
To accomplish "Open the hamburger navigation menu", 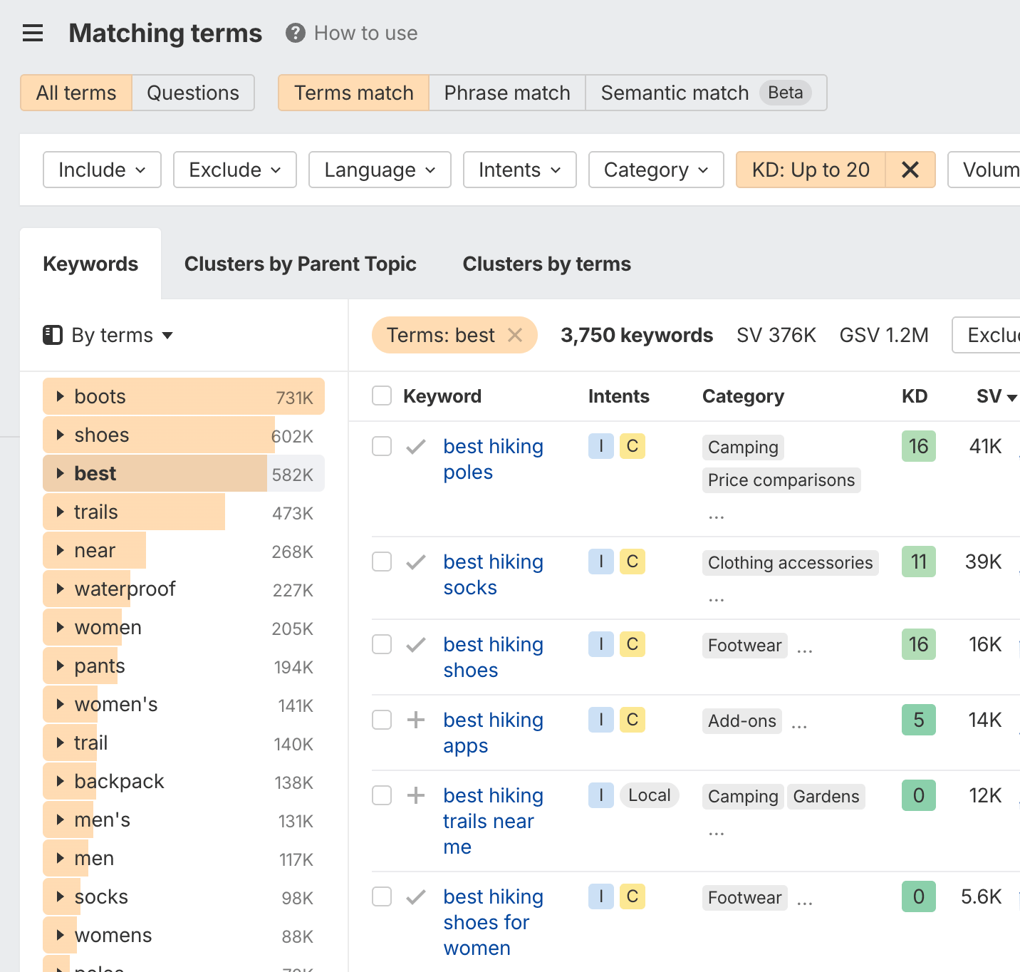I will click(x=33, y=33).
